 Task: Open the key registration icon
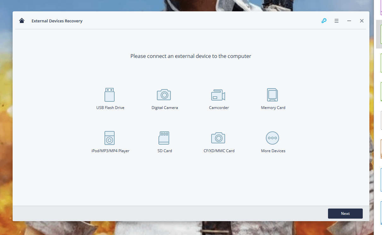324,21
